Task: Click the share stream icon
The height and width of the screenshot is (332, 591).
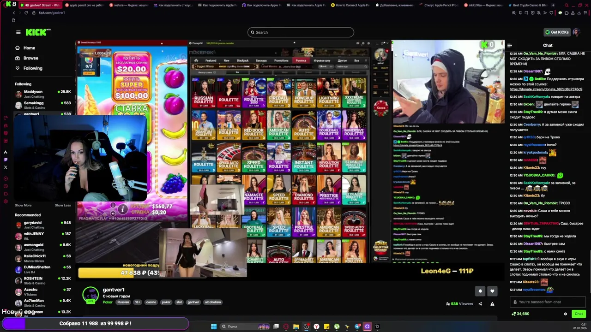Action: point(480,304)
